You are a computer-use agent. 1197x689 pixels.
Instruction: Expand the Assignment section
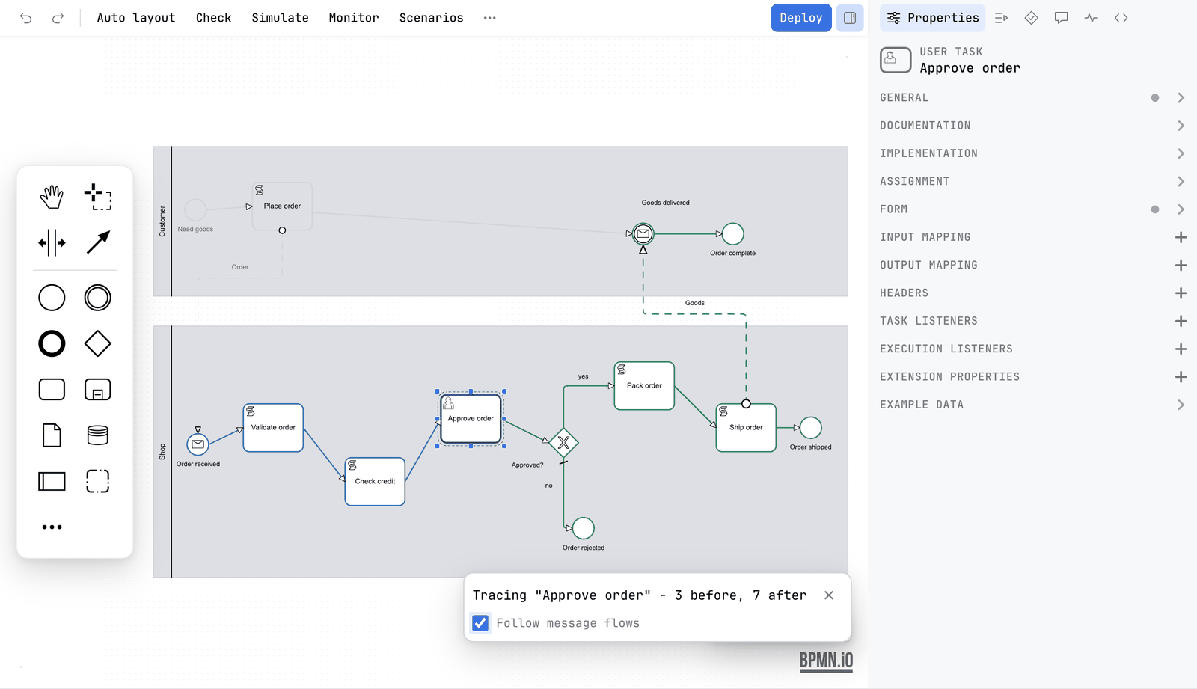click(x=1032, y=182)
